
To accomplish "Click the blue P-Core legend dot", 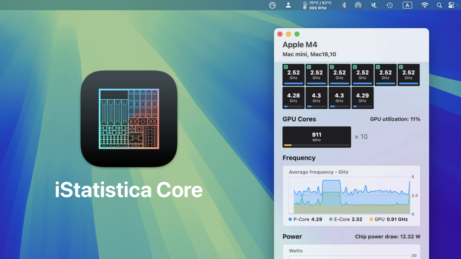I will 290,219.
